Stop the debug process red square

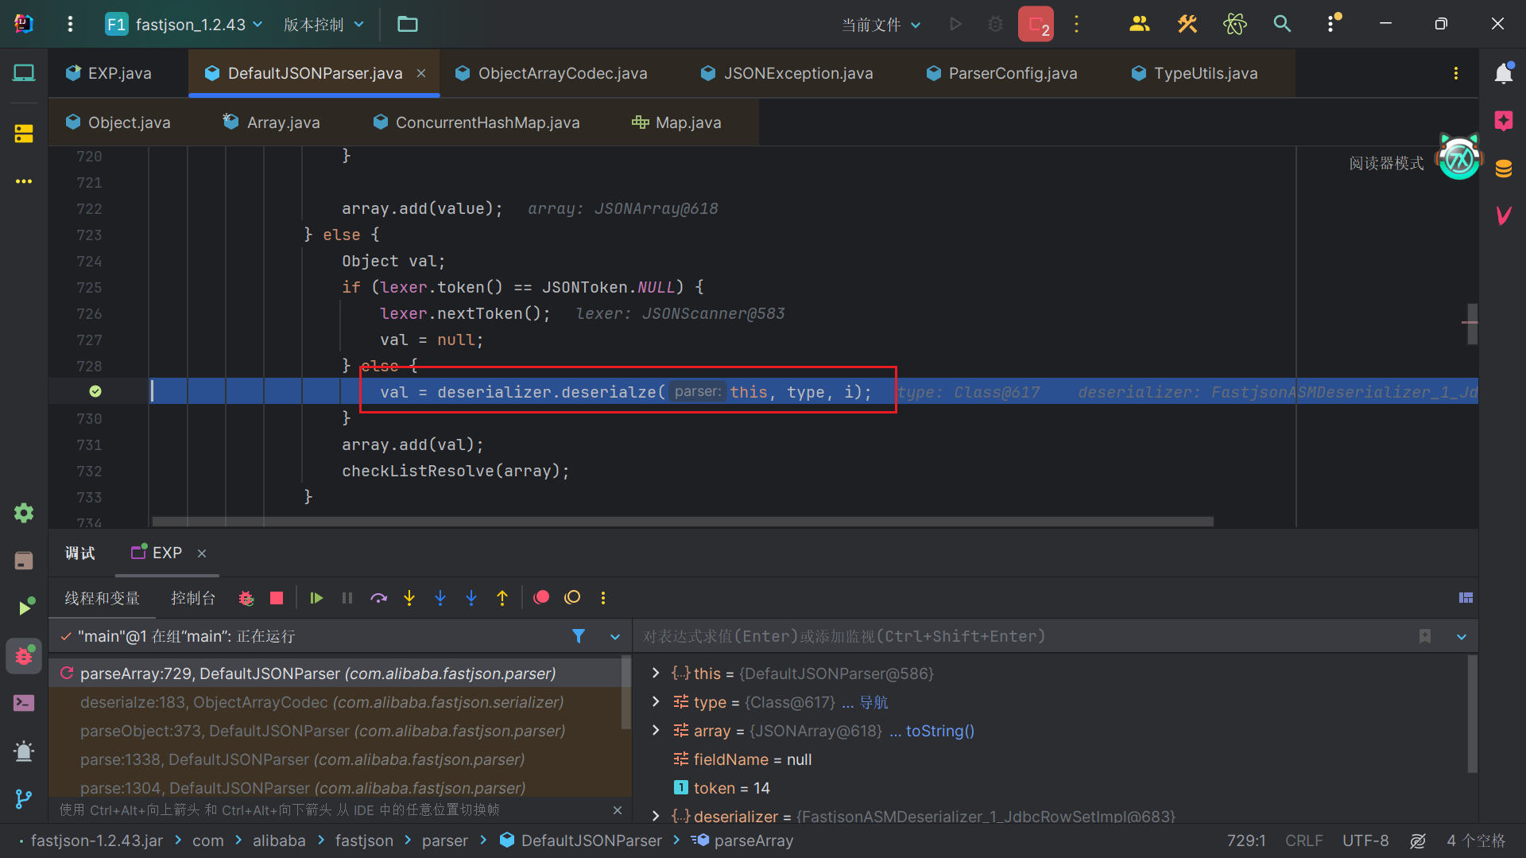click(x=277, y=598)
